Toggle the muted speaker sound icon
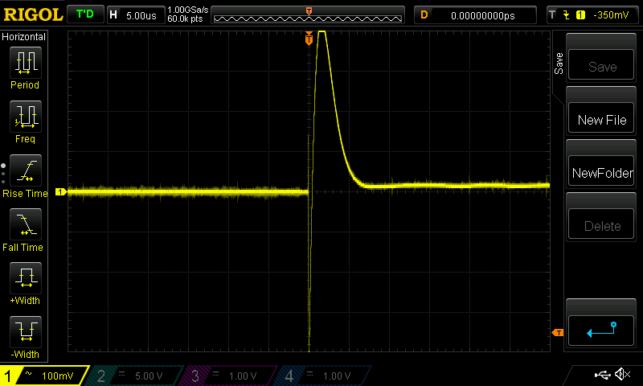 622,374
